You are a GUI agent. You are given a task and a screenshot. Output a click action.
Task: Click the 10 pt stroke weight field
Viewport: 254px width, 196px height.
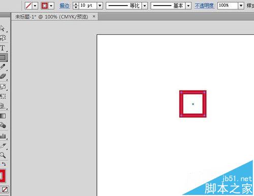[x=88, y=6]
